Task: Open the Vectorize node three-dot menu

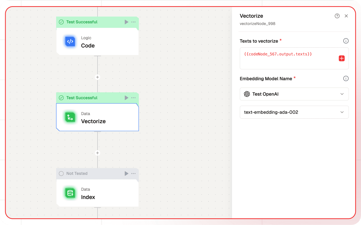Action: (x=133, y=98)
